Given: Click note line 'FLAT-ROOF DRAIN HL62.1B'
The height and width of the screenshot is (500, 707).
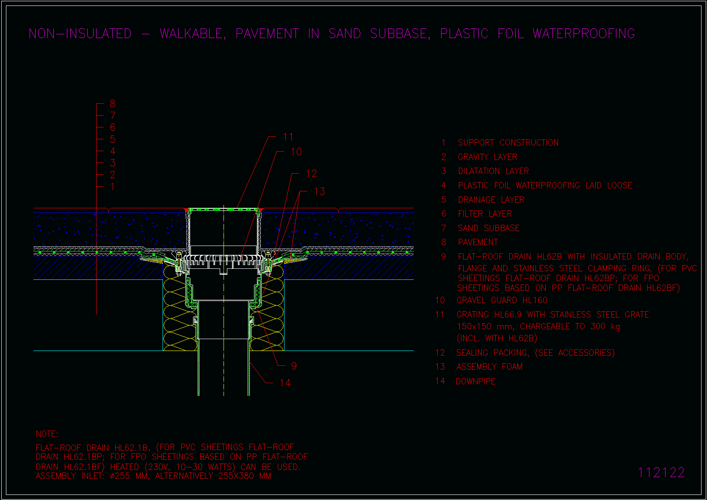Looking at the screenshot, I should click(165, 448).
